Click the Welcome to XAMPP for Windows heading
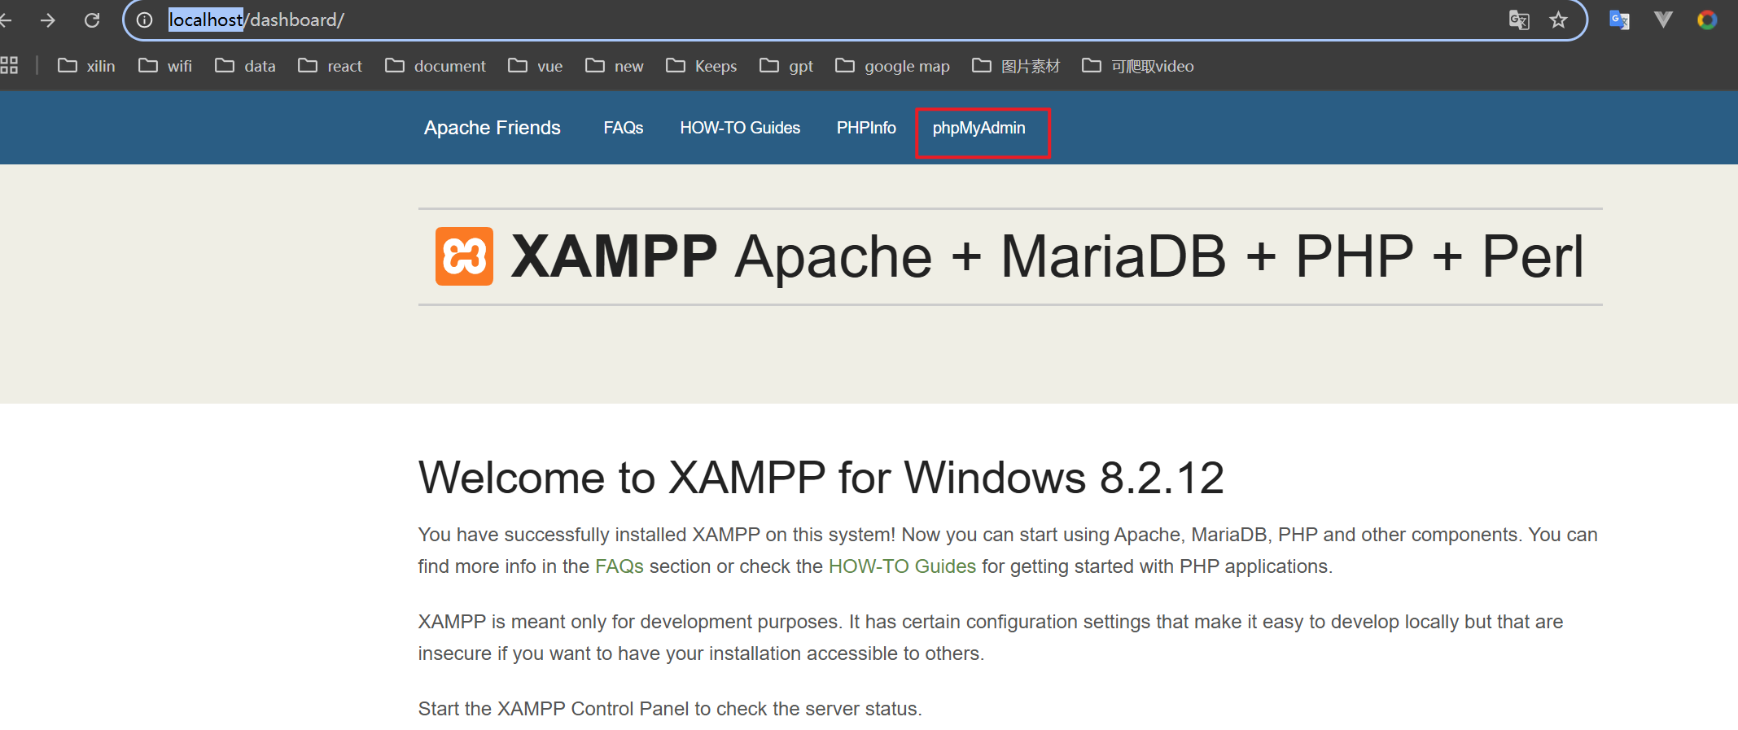 tap(821, 478)
